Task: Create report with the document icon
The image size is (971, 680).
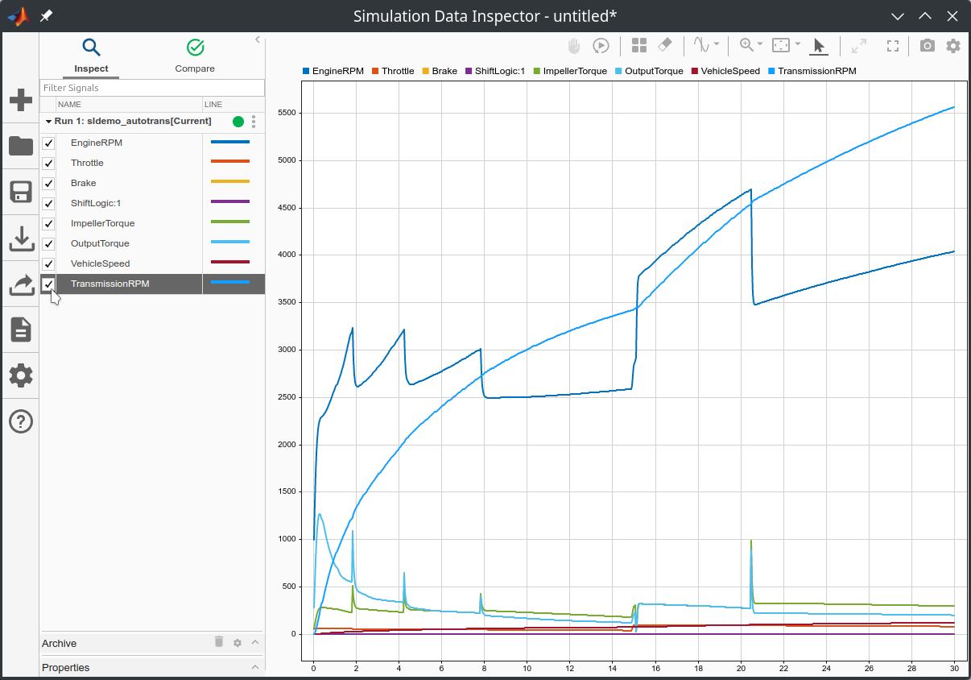Action: 20,330
